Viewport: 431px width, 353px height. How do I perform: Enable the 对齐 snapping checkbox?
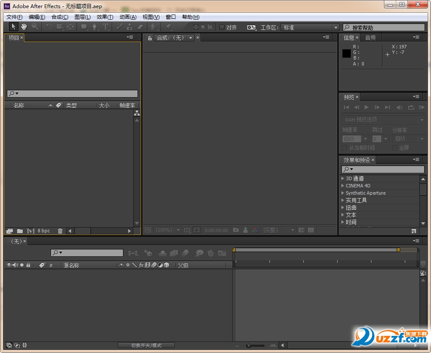click(222, 27)
